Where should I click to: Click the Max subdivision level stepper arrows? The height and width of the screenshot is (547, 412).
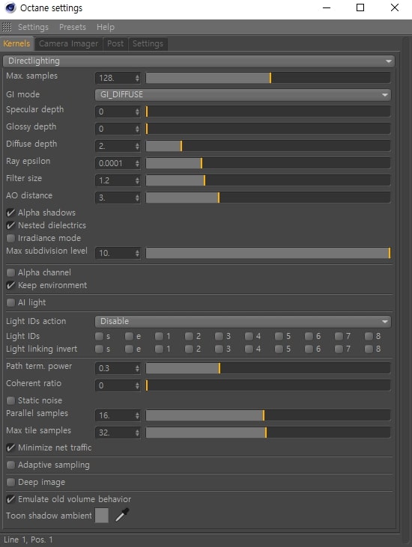click(137, 253)
